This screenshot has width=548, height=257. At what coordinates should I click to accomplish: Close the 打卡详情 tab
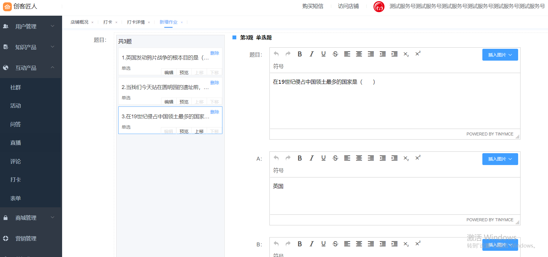tap(149, 22)
